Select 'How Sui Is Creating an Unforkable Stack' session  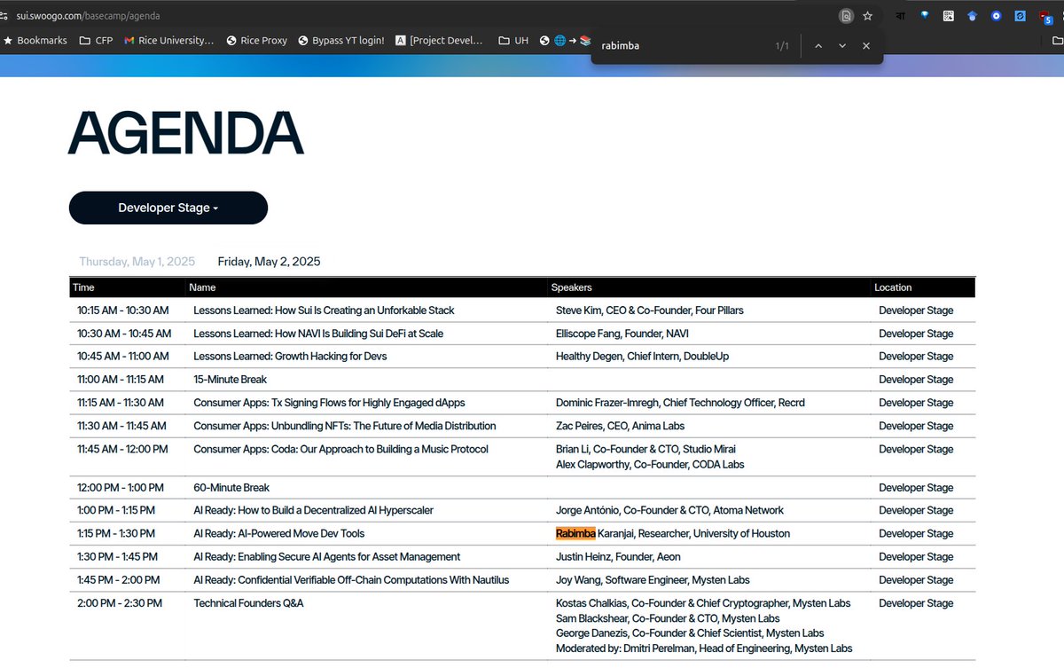tap(325, 310)
